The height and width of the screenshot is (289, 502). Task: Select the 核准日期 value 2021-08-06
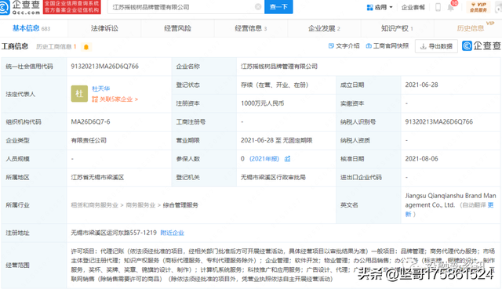[421, 158]
